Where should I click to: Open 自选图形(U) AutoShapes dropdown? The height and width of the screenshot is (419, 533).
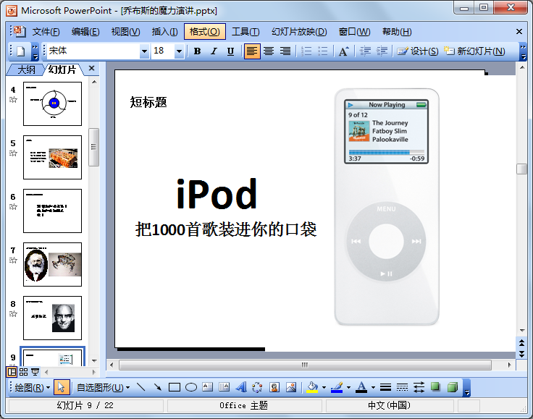pos(104,387)
